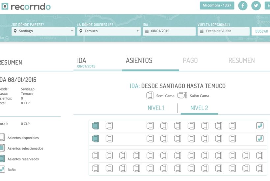Select the free seat beside the top reserved seat

click(x=109, y=126)
